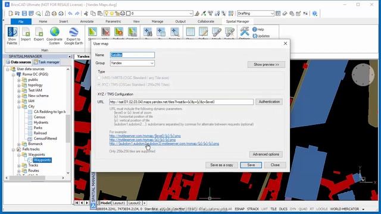Click the Attach data icon
The height and width of the screenshot is (214, 381).
(216, 32)
